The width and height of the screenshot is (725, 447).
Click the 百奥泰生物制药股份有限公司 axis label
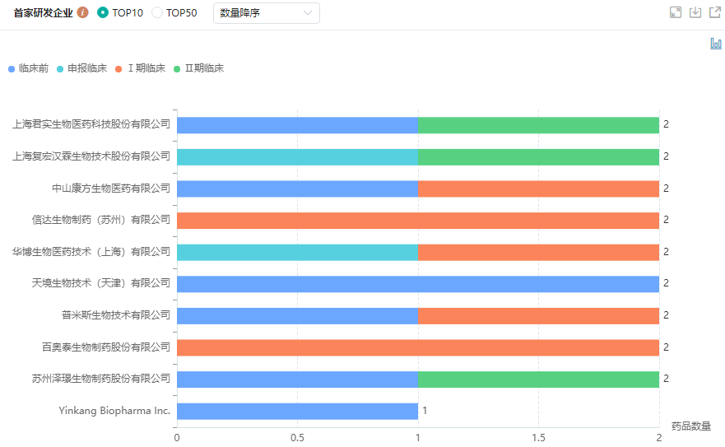[106, 347]
